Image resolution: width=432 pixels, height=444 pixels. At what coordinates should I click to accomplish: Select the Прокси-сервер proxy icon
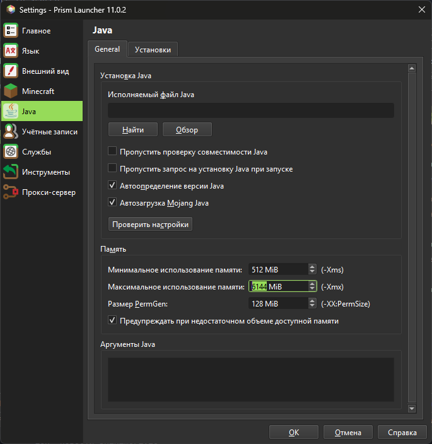(x=11, y=192)
